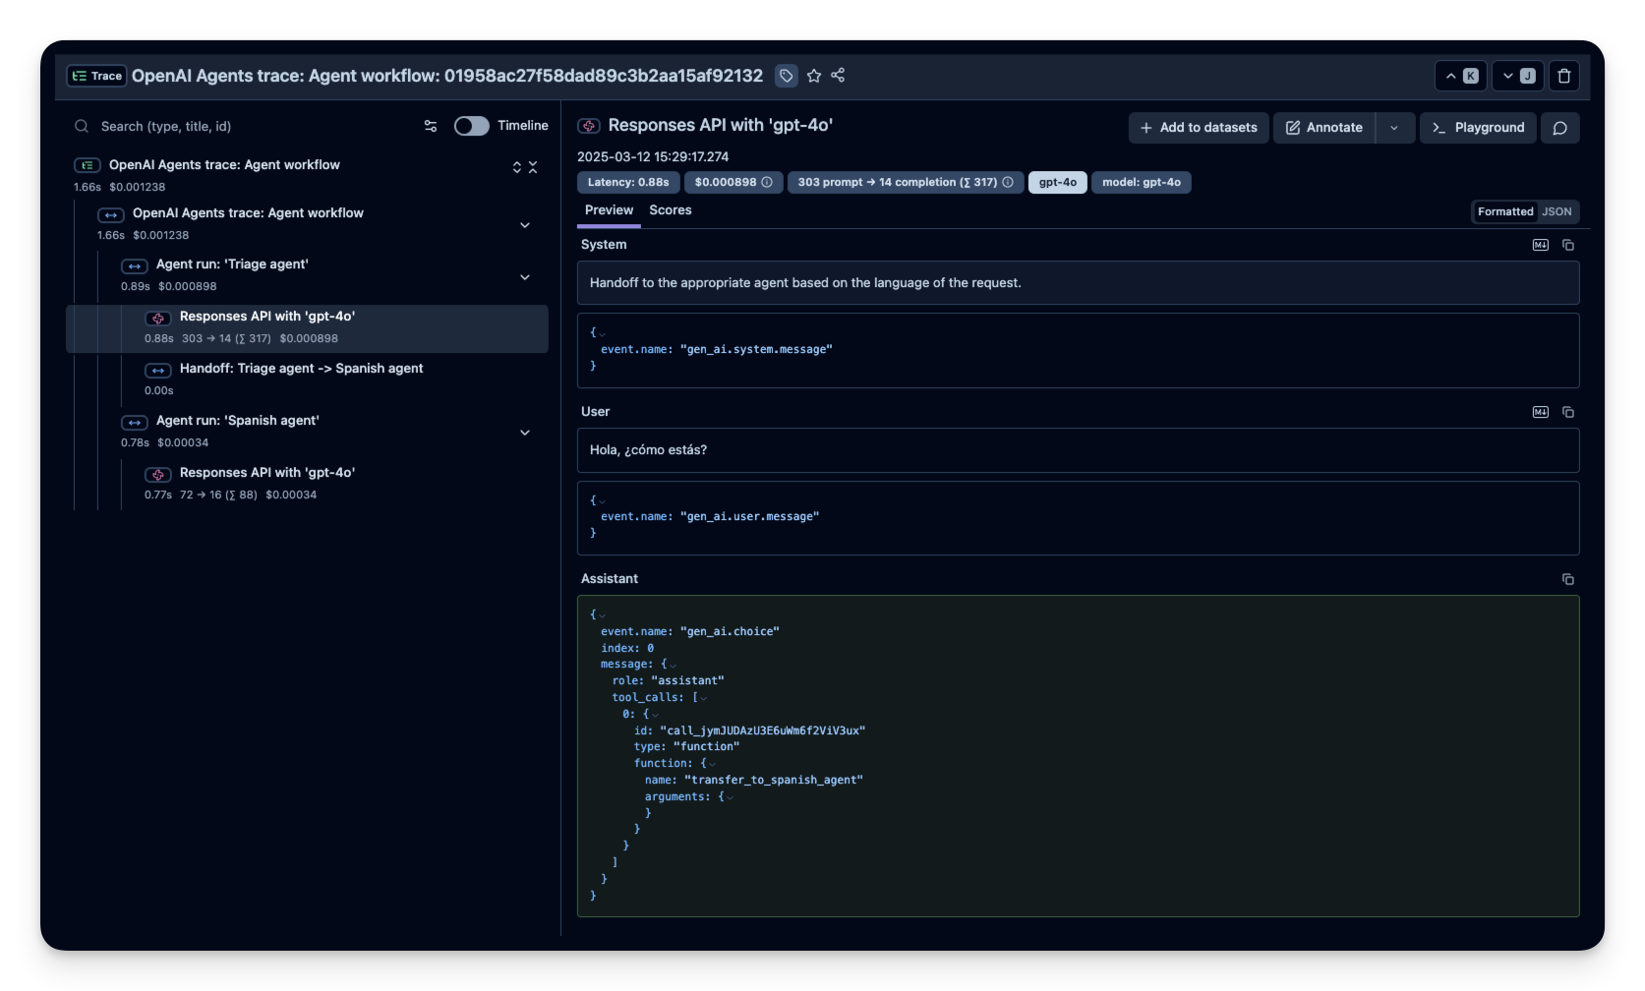The width and height of the screenshot is (1645, 991).
Task: Go to the previous trace with K button
Action: [1462, 76]
